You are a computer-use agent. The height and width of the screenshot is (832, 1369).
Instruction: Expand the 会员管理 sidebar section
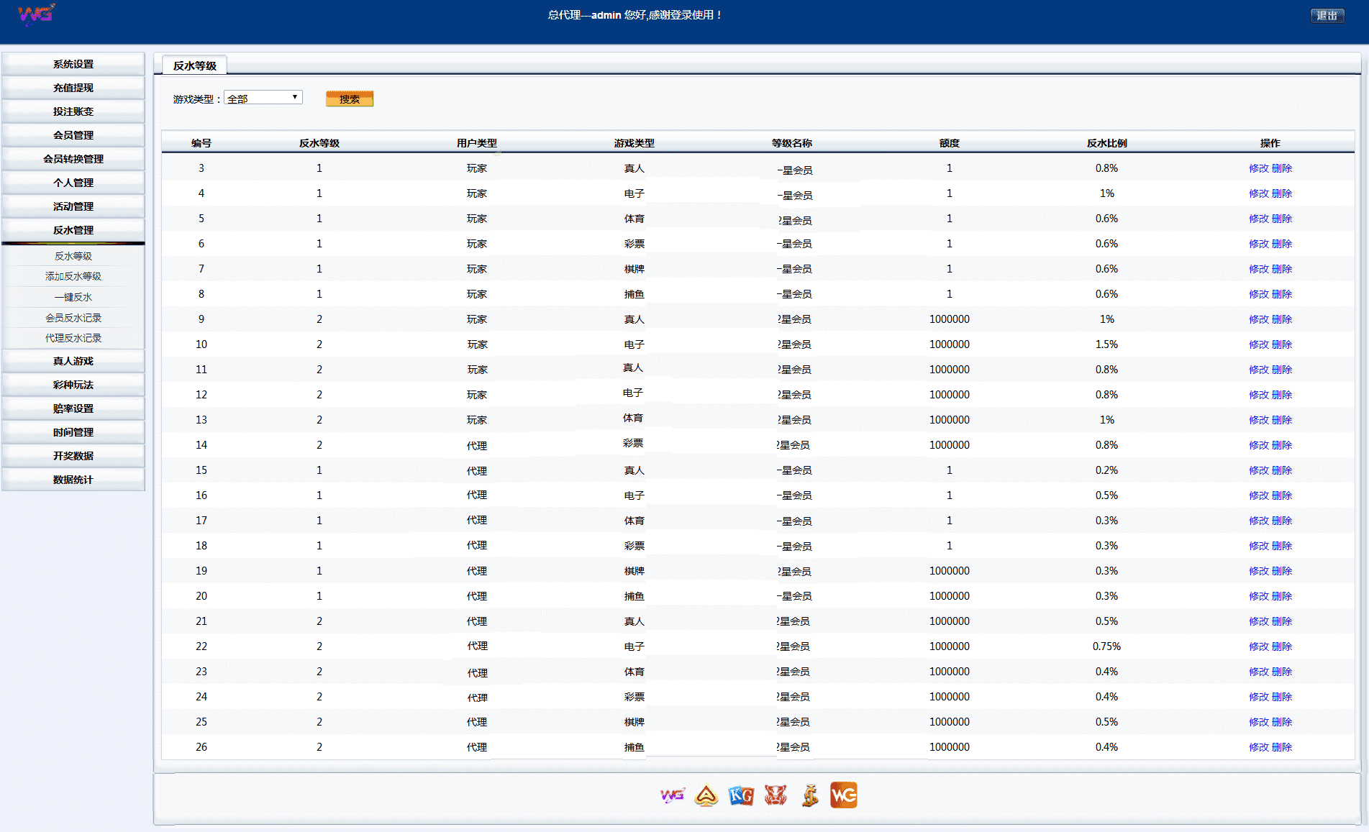(x=73, y=135)
